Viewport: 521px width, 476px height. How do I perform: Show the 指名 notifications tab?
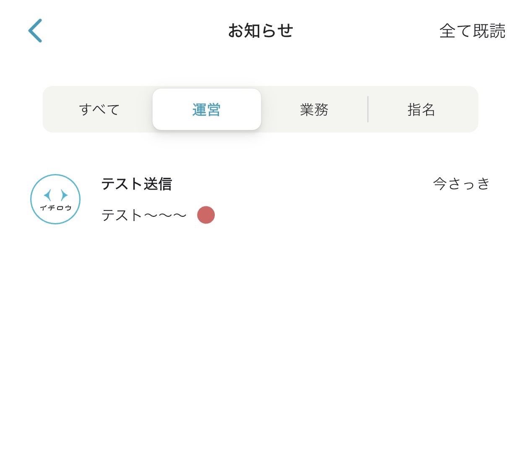(x=421, y=109)
